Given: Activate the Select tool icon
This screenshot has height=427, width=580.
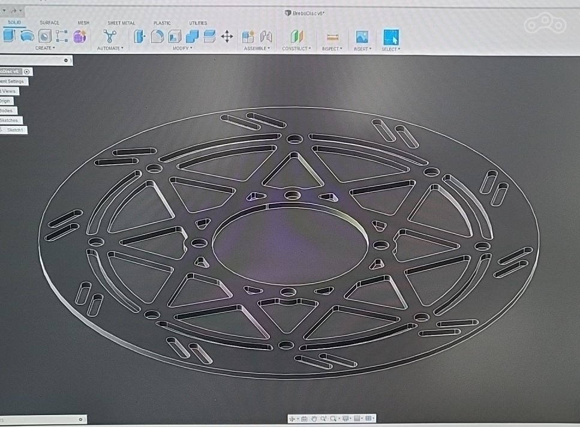Looking at the screenshot, I should (390, 37).
